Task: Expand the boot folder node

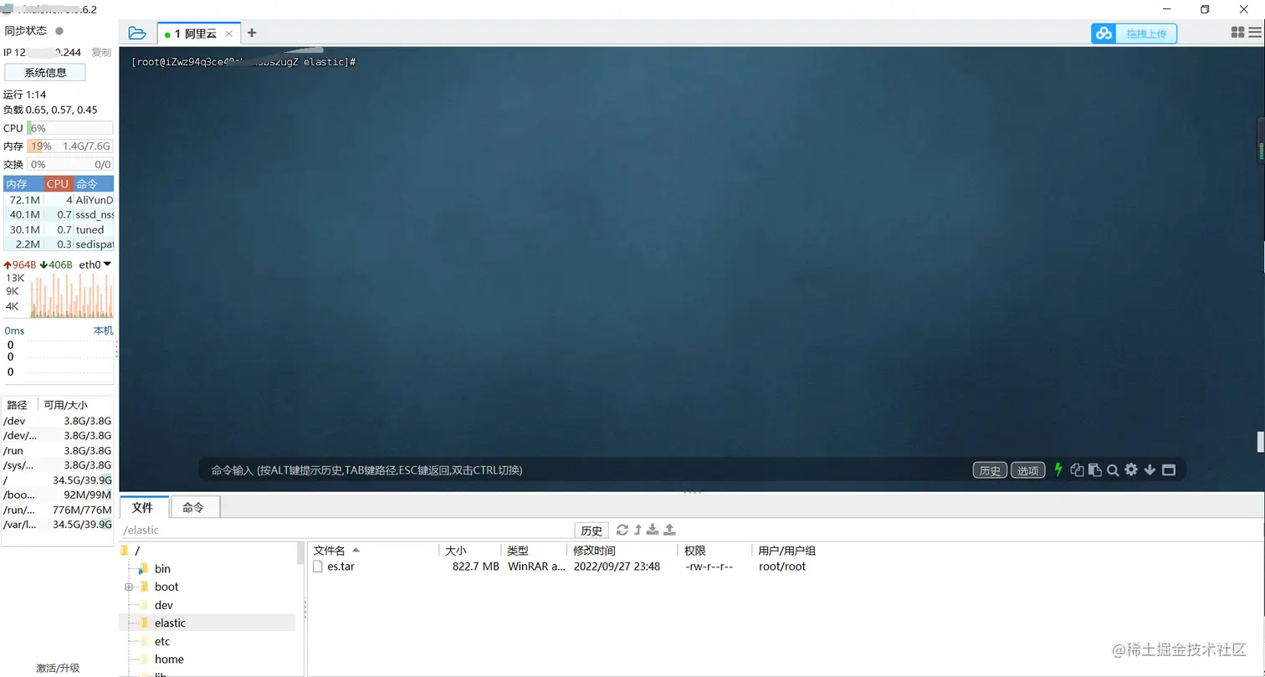Action: coord(129,587)
